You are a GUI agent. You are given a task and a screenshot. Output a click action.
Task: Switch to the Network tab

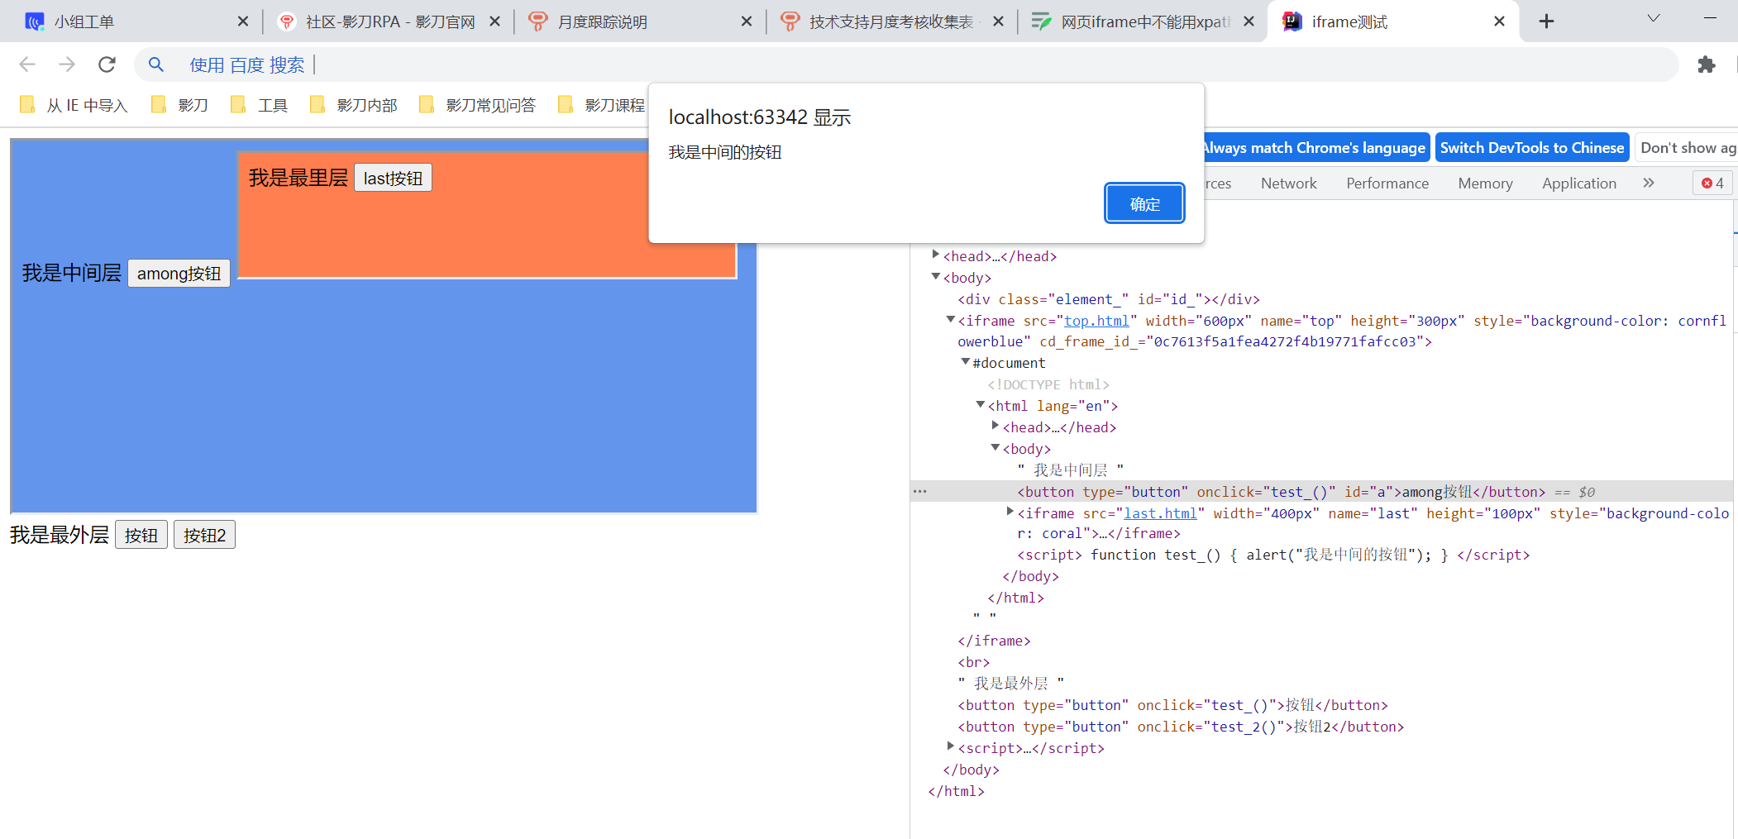(x=1288, y=184)
